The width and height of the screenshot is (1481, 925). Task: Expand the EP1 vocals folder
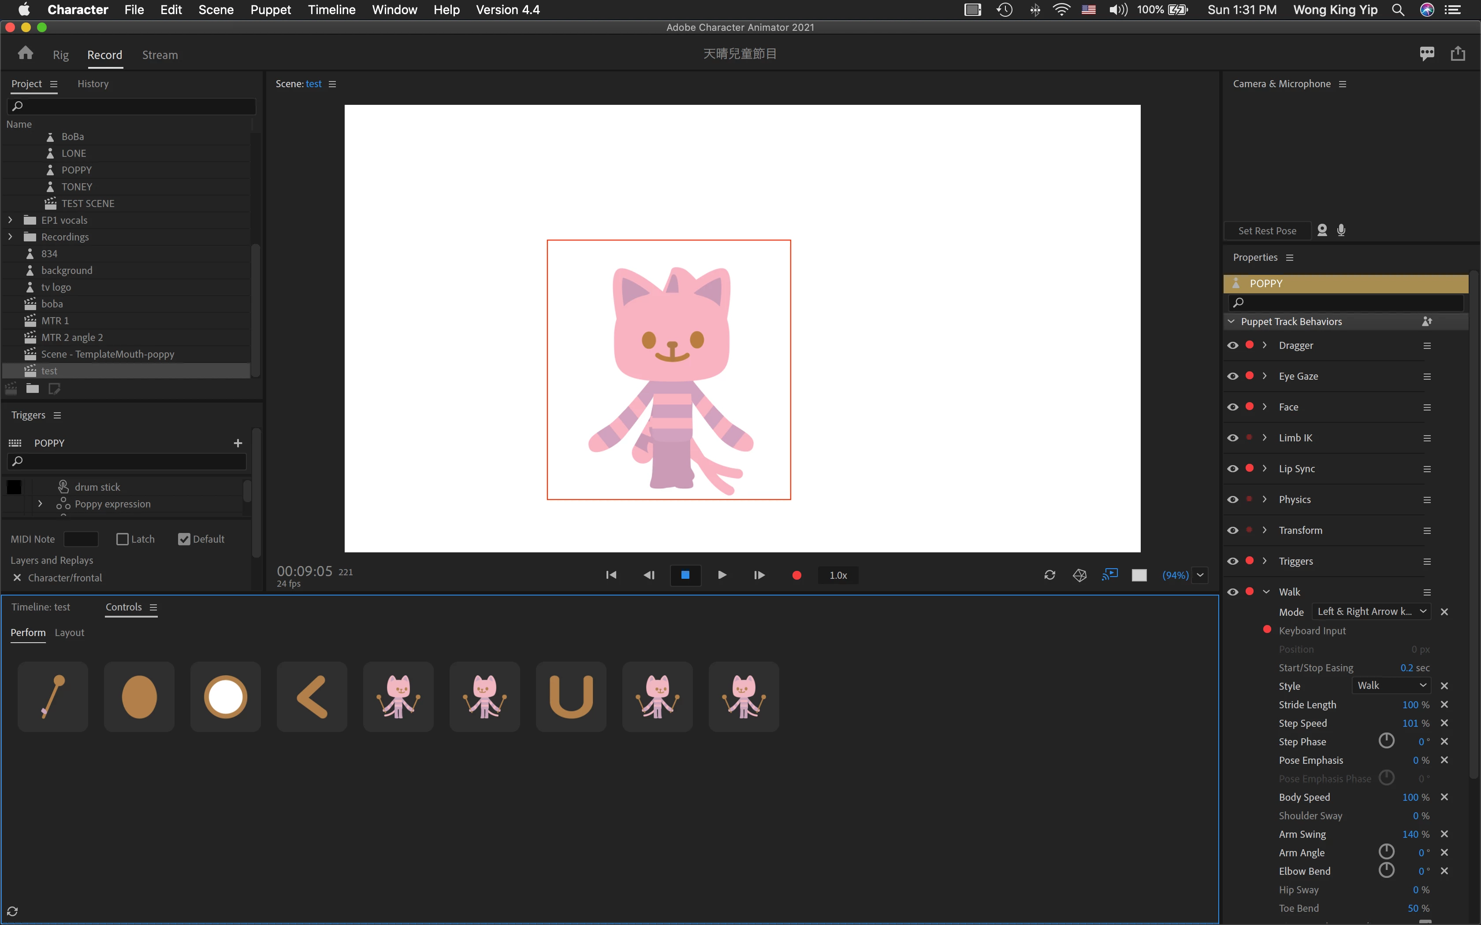(x=11, y=220)
